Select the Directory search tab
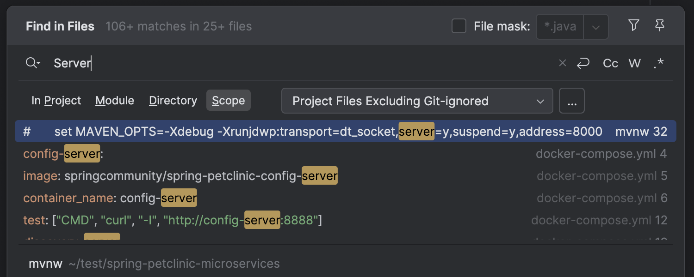 173,100
